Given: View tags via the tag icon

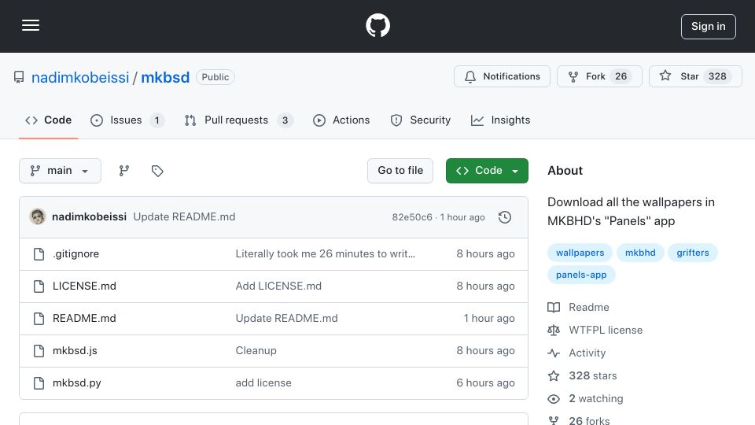Looking at the screenshot, I should pyautogui.click(x=157, y=171).
